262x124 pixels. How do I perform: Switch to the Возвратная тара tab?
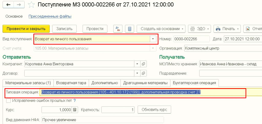tap(71, 83)
